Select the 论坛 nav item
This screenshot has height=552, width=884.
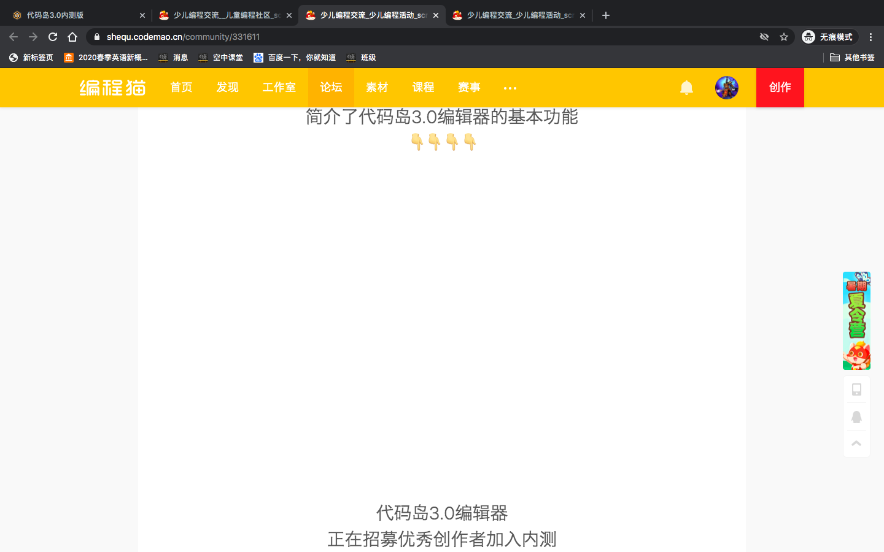[331, 88]
